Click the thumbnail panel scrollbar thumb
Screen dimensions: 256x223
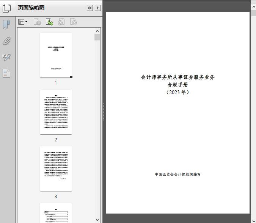click(97, 37)
